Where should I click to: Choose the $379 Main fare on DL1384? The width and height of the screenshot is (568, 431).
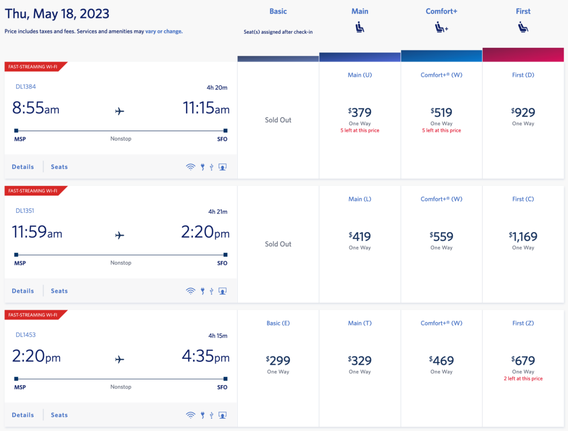tap(360, 113)
